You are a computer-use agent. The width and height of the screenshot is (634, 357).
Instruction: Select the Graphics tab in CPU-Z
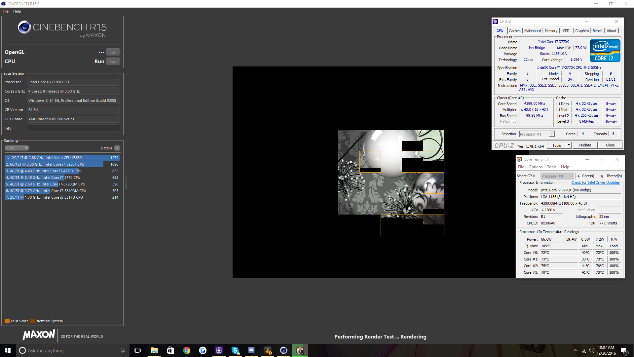pyautogui.click(x=582, y=31)
